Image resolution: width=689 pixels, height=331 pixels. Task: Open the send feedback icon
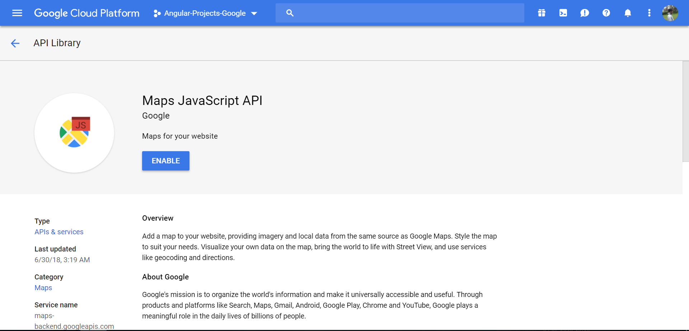pos(585,13)
